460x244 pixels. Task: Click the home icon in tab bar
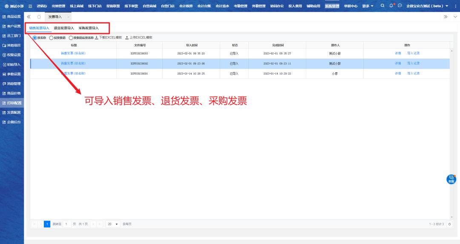[x=39, y=17]
